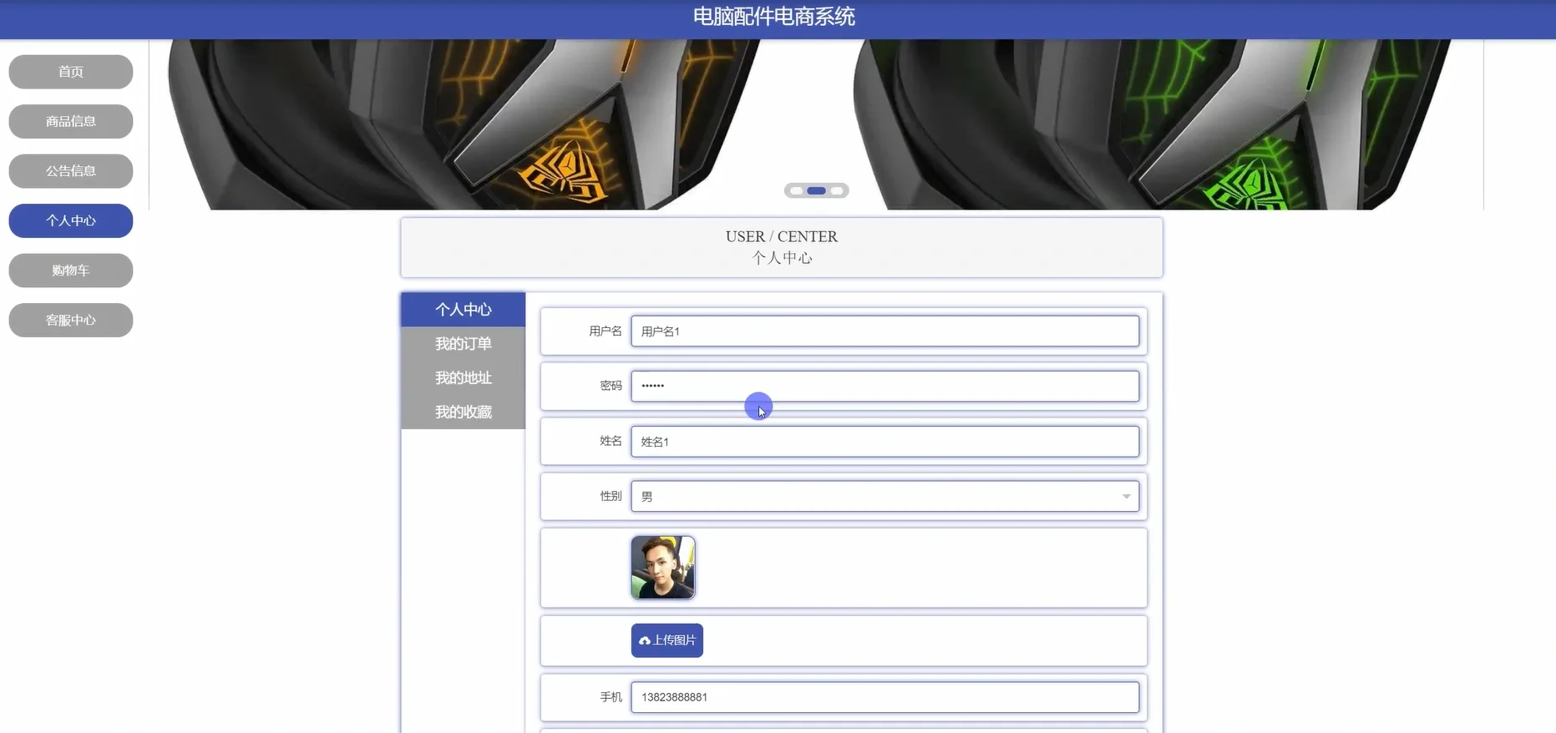The width and height of the screenshot is (1556, 733).
Task: Click the 上传图片 upload button
Action: (667, 640)
